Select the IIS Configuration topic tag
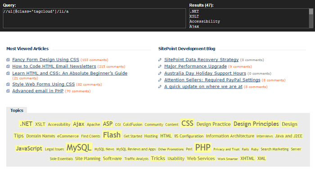 [x=189, y=136]
